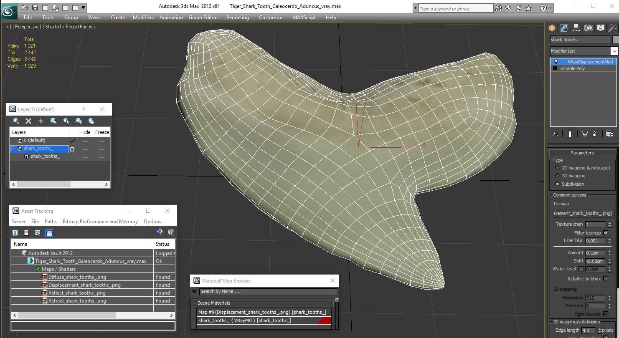
Task: Click Shaded + Edged Faces viewport label
Action: [x=69, y=27]
